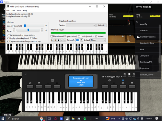
Task: Open Spotify from the taskbar
Action: [85, 119]
